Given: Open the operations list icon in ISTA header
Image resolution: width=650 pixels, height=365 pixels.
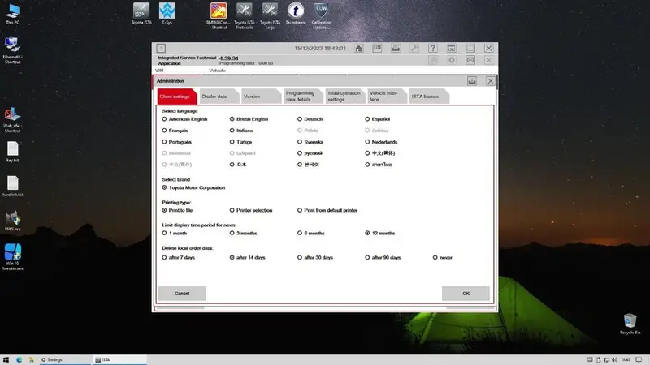Looking at the screenshot, I should point(377,49).
